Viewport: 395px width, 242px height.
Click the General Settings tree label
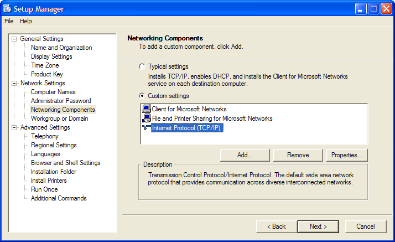(41, 39)
